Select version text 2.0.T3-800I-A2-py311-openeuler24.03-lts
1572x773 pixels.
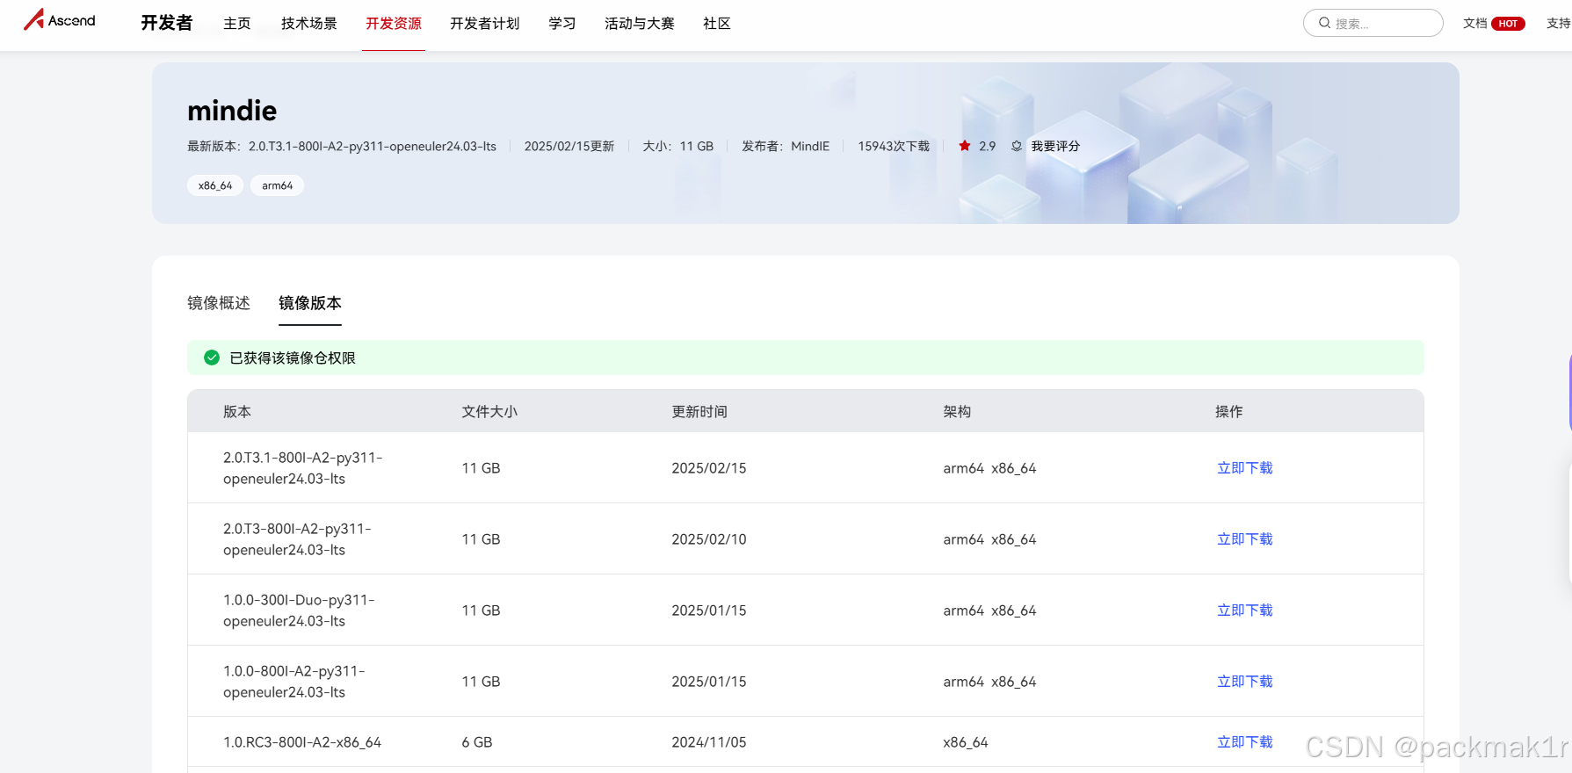pyautogui.click(x=297, y=539)
